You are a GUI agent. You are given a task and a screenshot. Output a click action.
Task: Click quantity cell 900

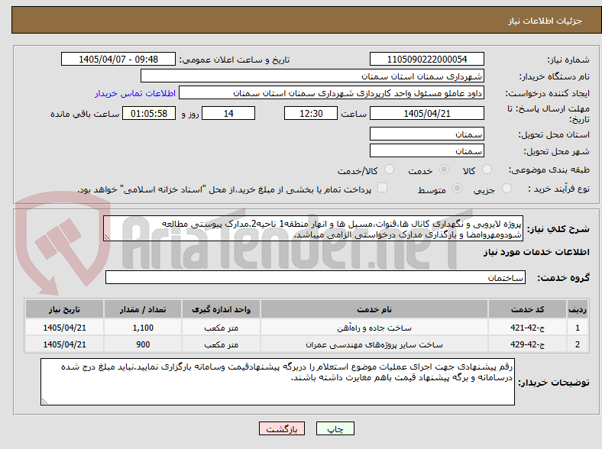click(143, 344)
